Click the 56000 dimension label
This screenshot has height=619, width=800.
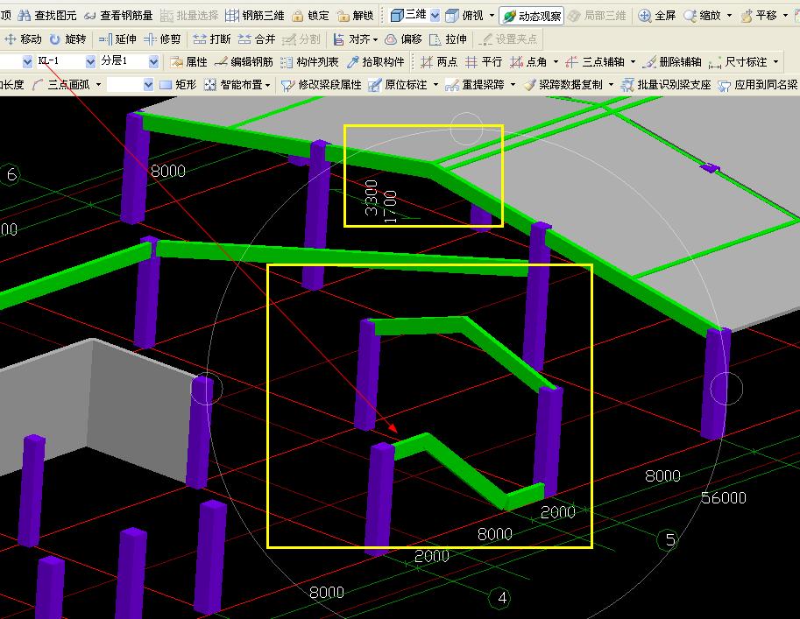pyautogui.click(x=723, y=497)
